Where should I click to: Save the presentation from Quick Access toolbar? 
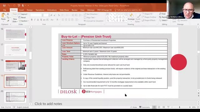4,5
